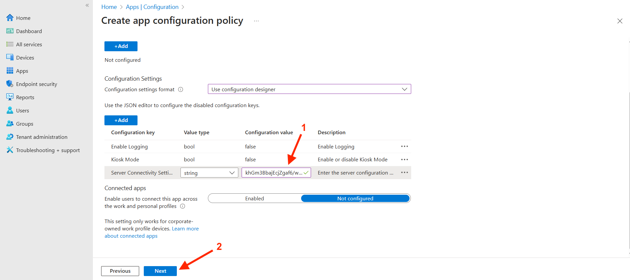630x280 pixels.
Task: Open Dashboard from the sidebar icon
Action: [10, 31]
